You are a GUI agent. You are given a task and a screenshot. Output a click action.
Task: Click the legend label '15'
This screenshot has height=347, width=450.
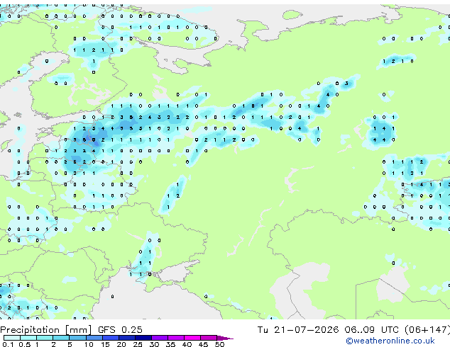tap(105, 344)
